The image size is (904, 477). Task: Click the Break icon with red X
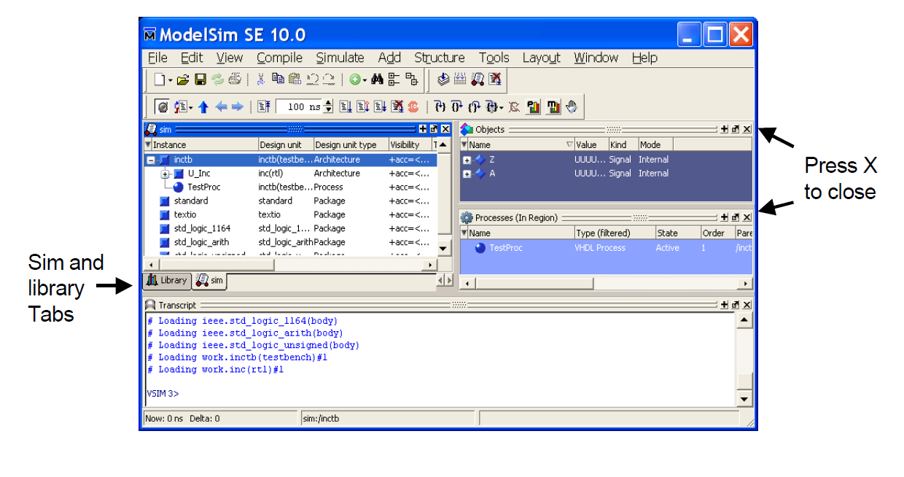495,79
